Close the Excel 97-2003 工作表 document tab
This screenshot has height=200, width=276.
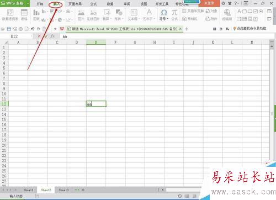[181, 29]
